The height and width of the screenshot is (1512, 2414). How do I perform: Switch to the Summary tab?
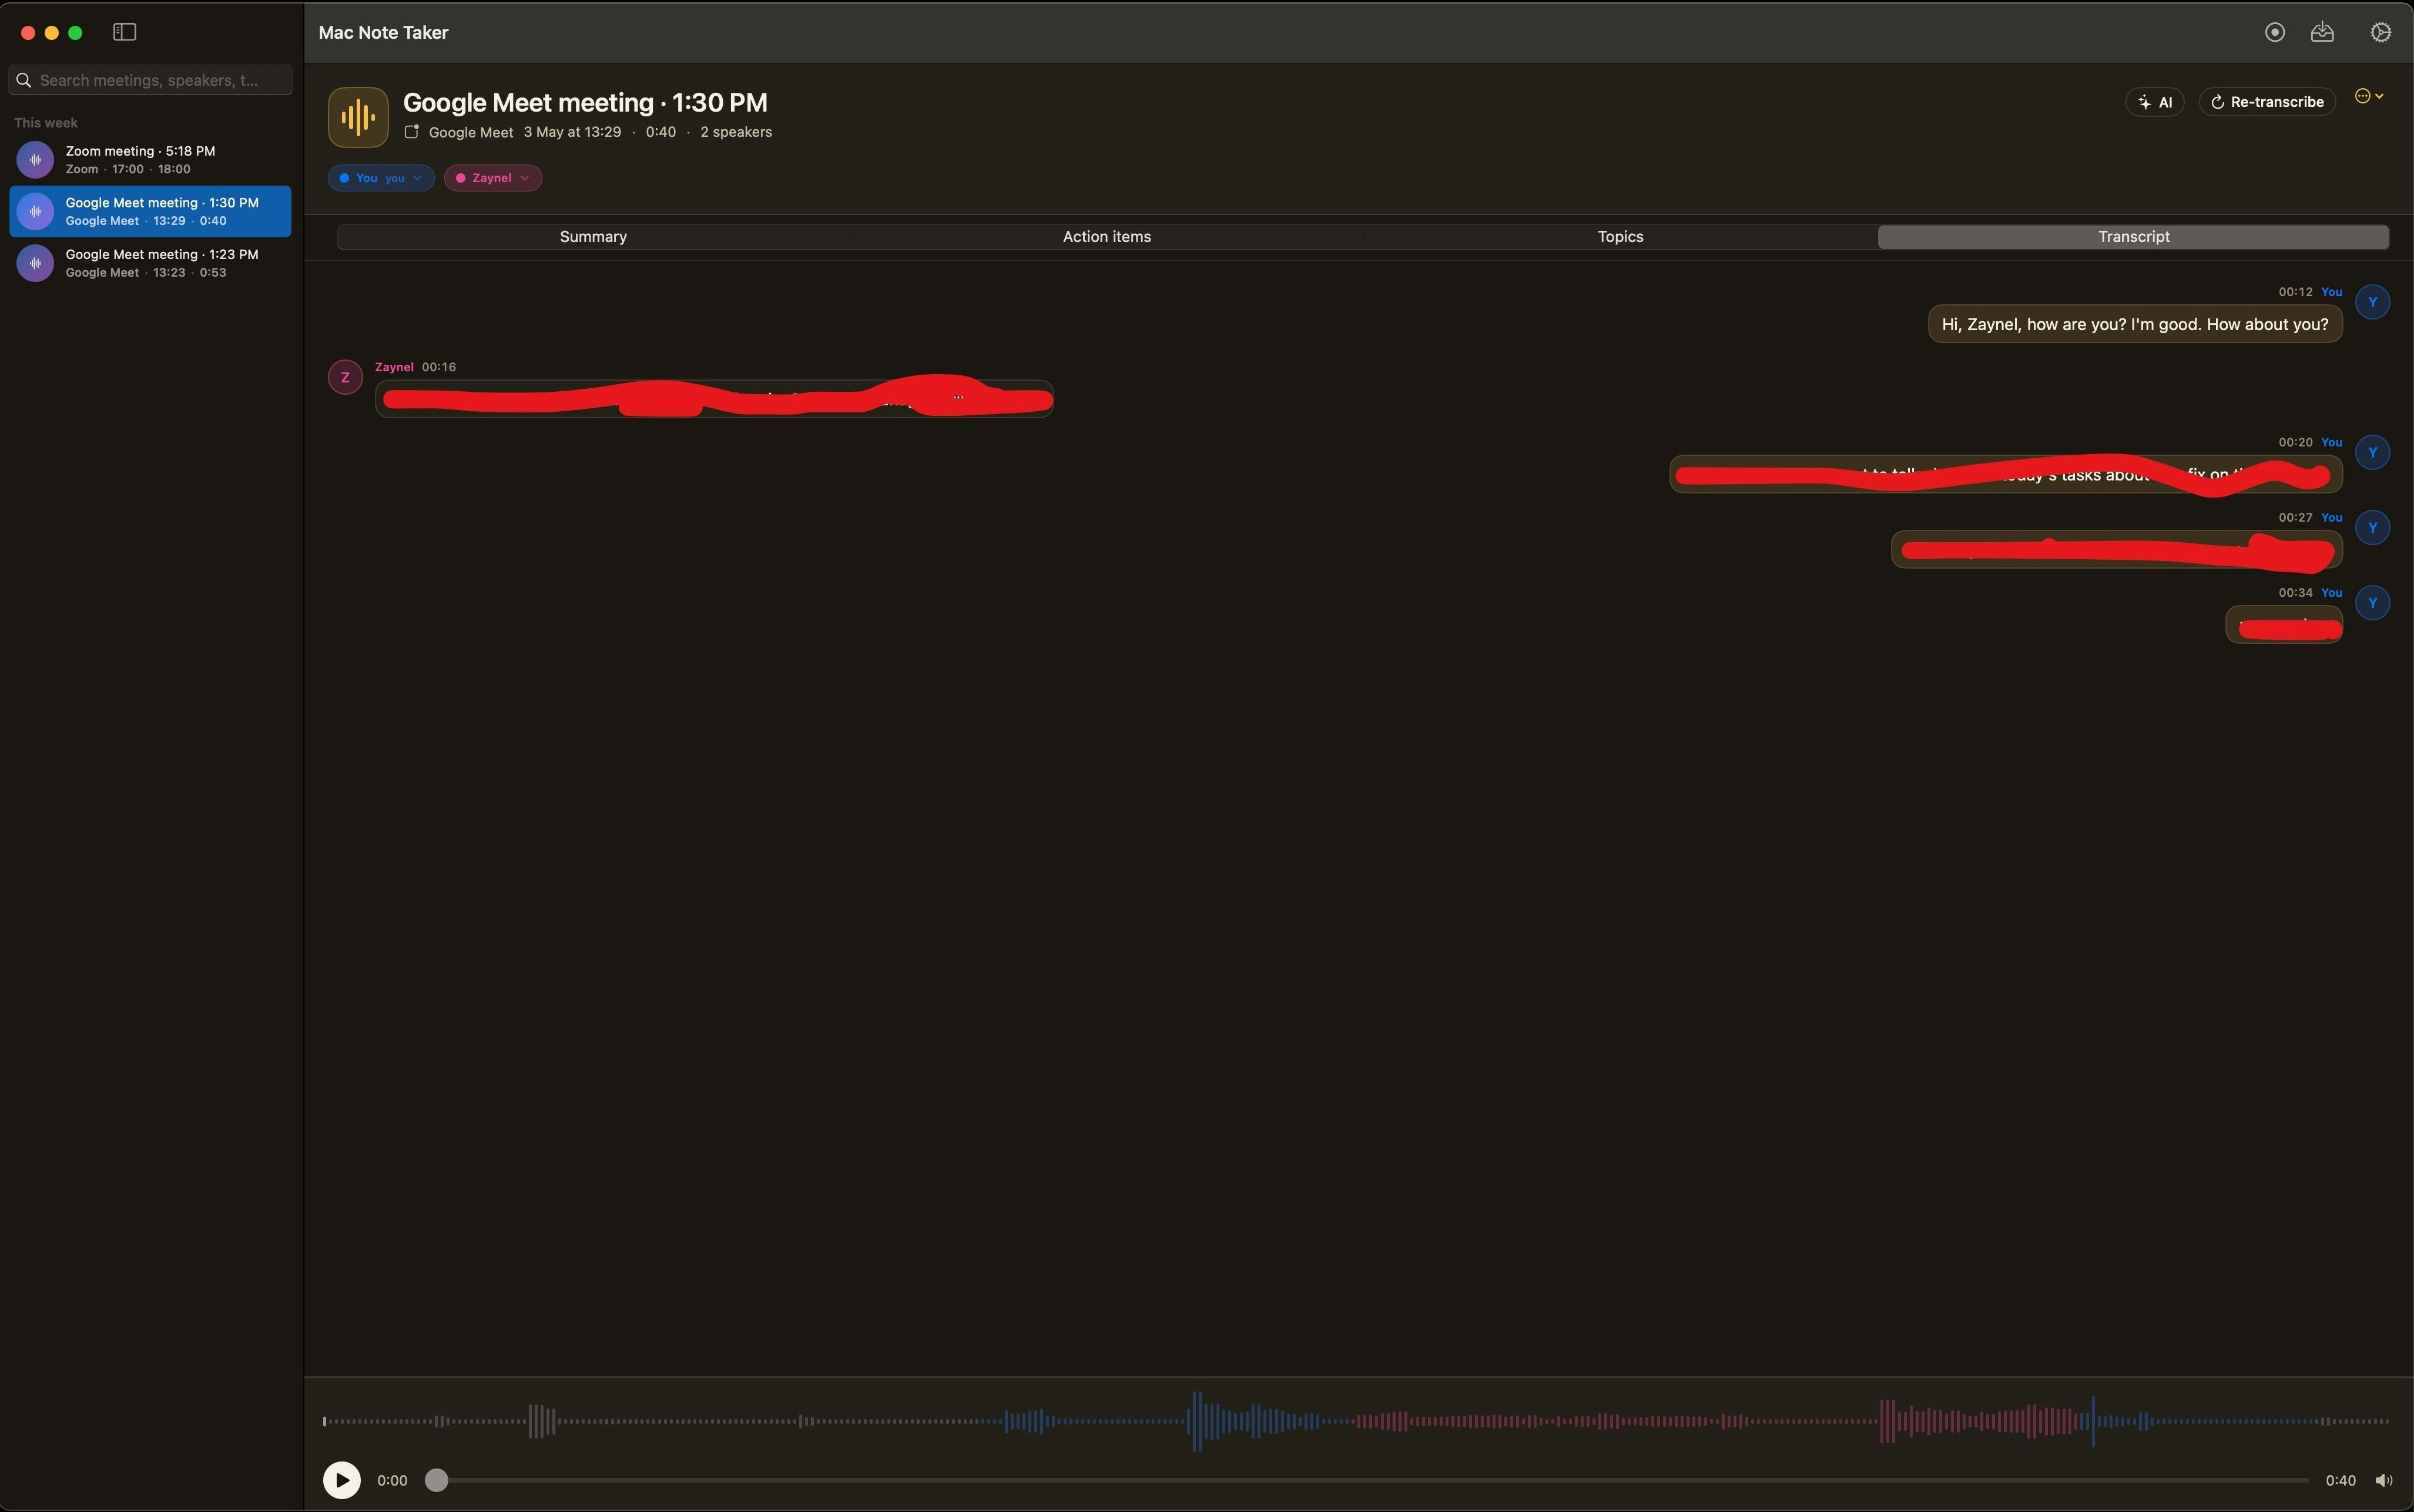point(594,237)
